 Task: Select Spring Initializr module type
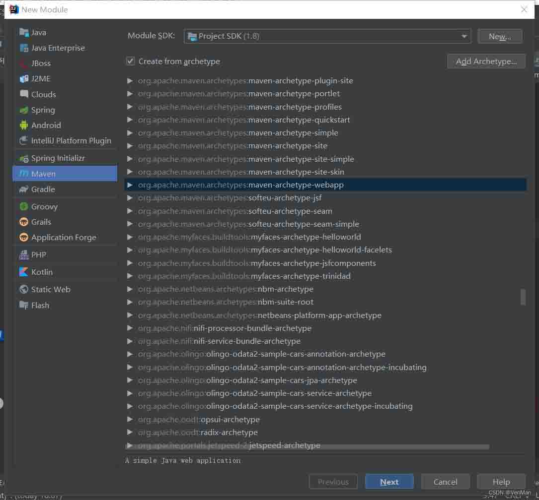(x=65, y=158)
